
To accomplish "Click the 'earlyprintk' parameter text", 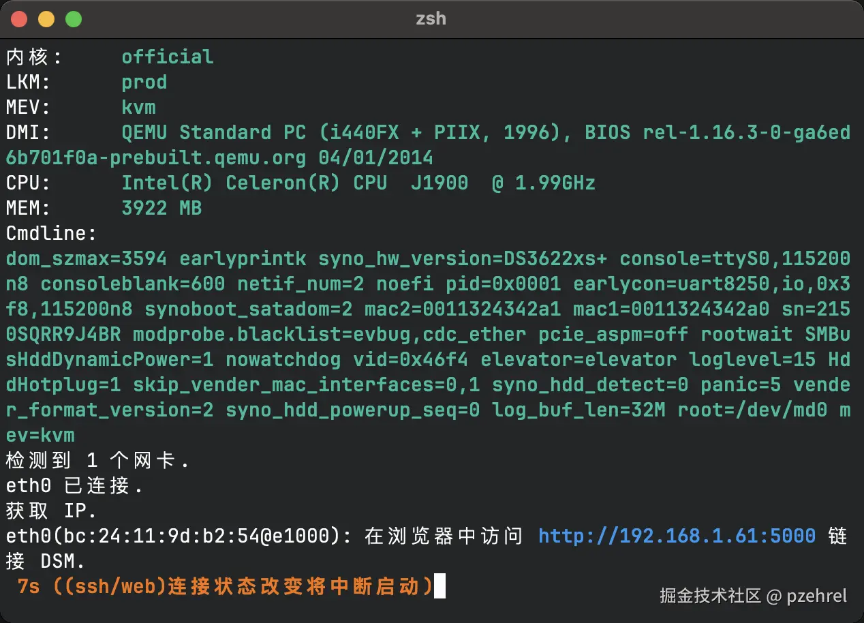I will coord(243,258).
